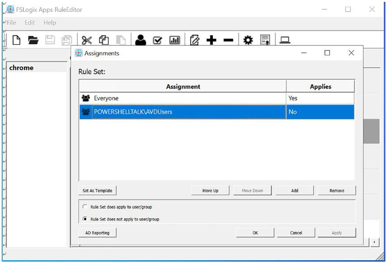Select 'Rule Set does not apply' radio
Screen dimensions: 386x263
pyautogui.click(x=85, y=219)
